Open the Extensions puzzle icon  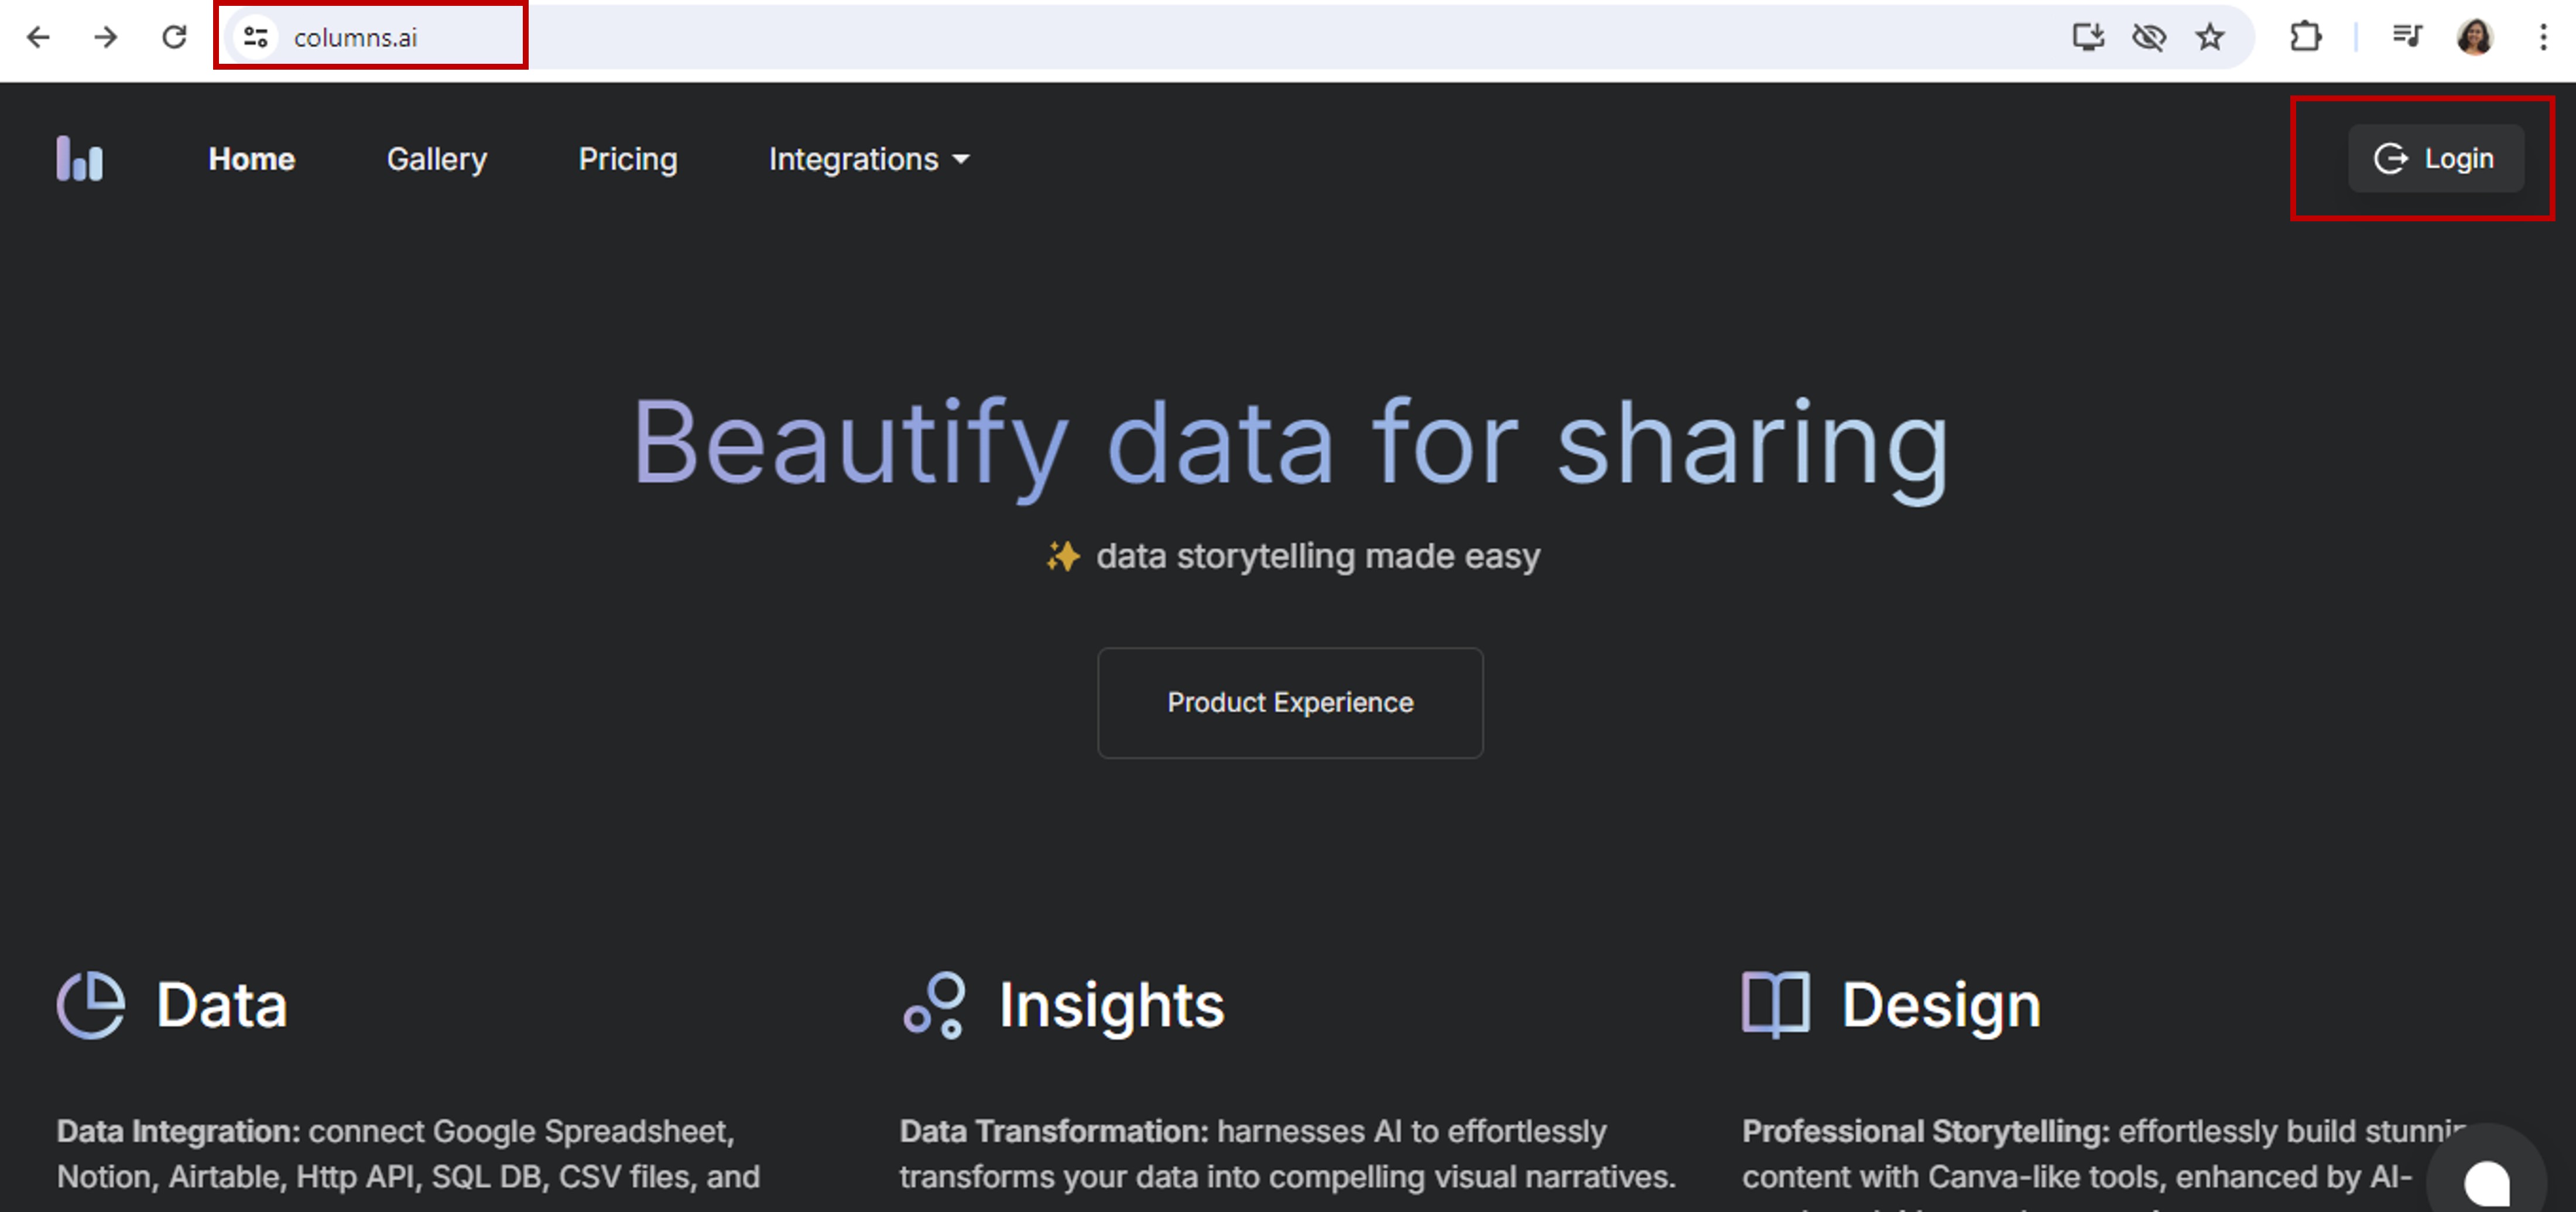coord(2305,37)
